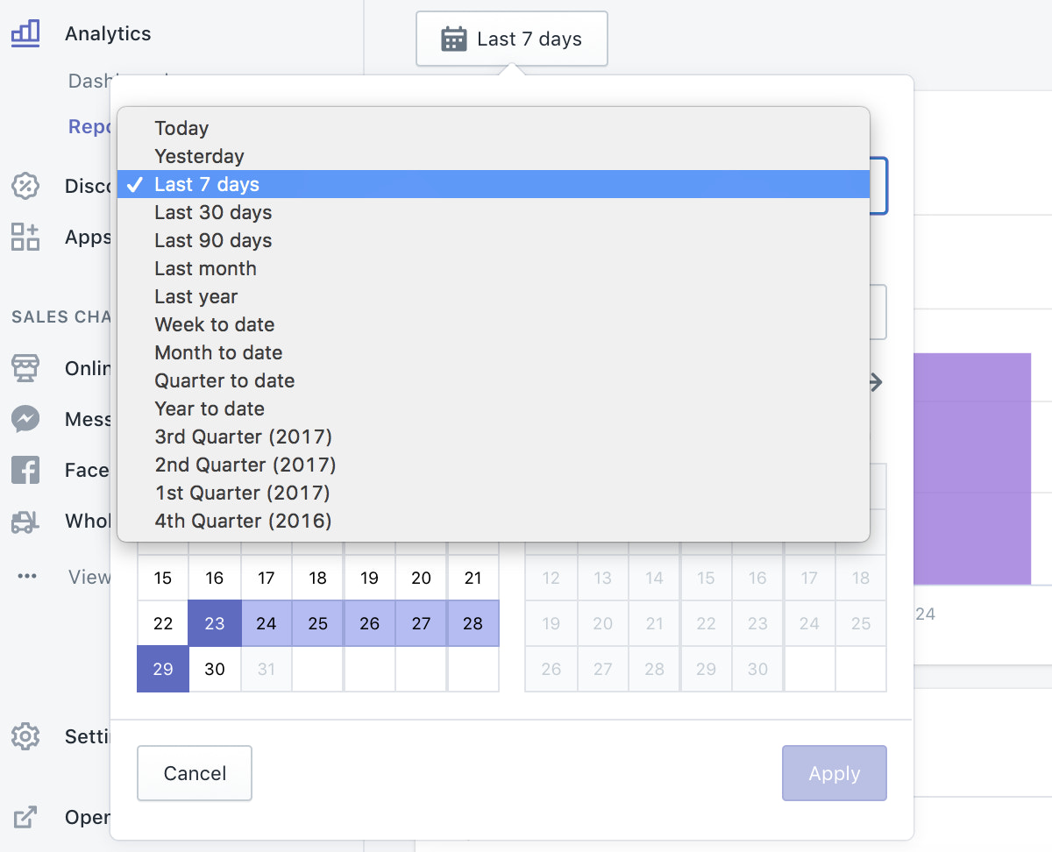1052x852 pixels.
Task: Click day 30 in the calendar
Action: [215, 669]
